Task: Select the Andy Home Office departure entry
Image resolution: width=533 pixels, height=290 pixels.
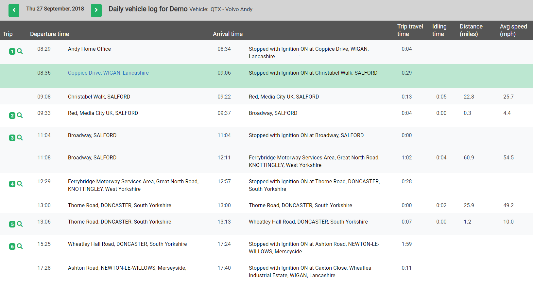Action: point(89,49)
